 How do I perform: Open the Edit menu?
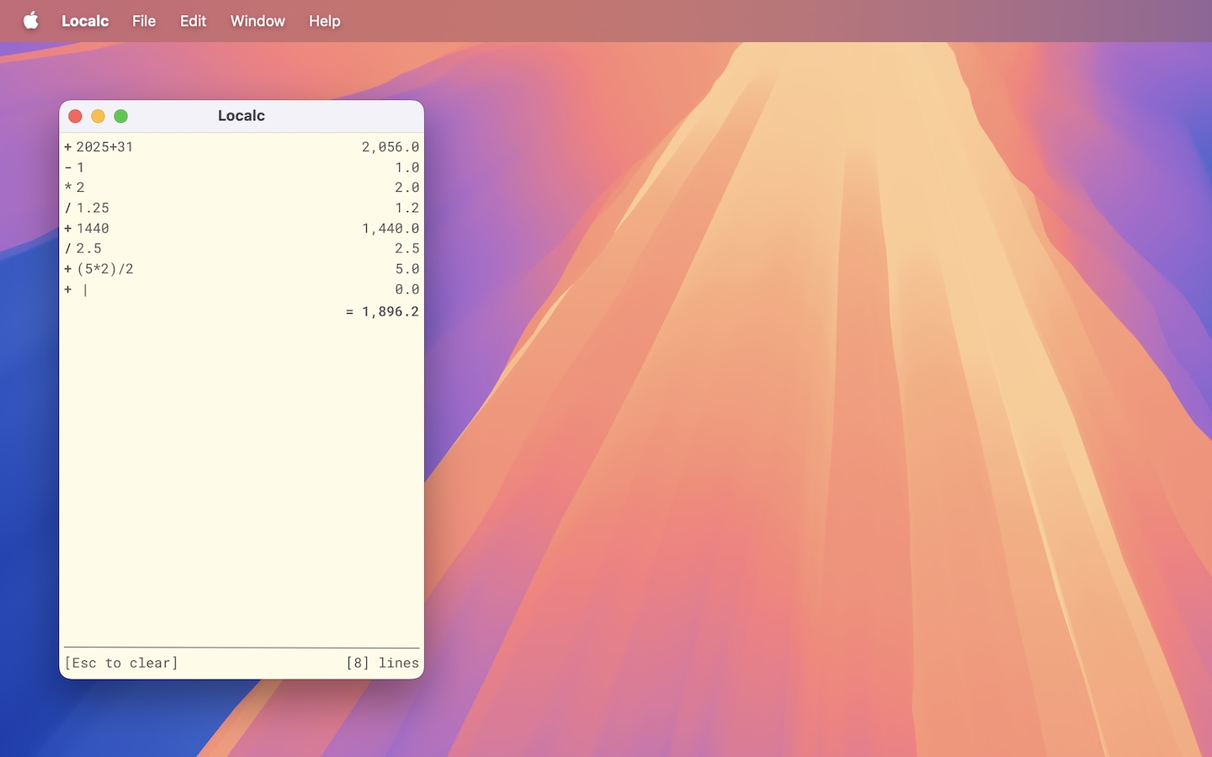pyautogui.click(x=192, y=21)
